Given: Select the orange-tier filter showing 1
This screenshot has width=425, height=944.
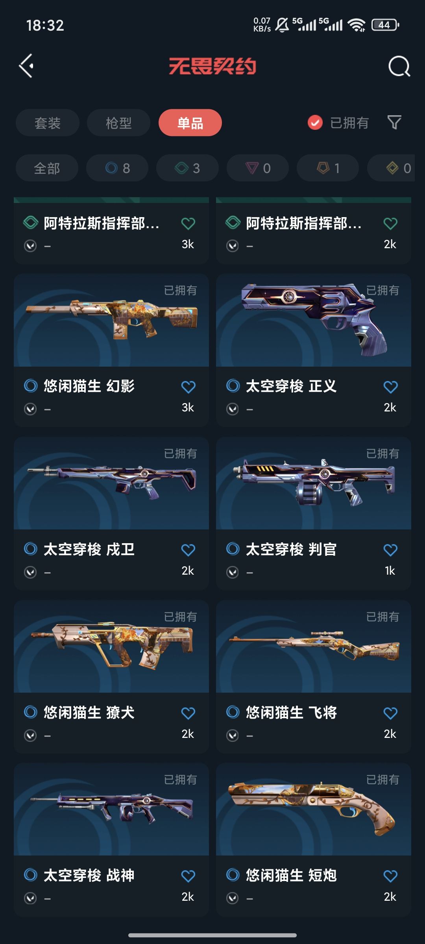Looking at the screenshot, I should click(328, 168).
